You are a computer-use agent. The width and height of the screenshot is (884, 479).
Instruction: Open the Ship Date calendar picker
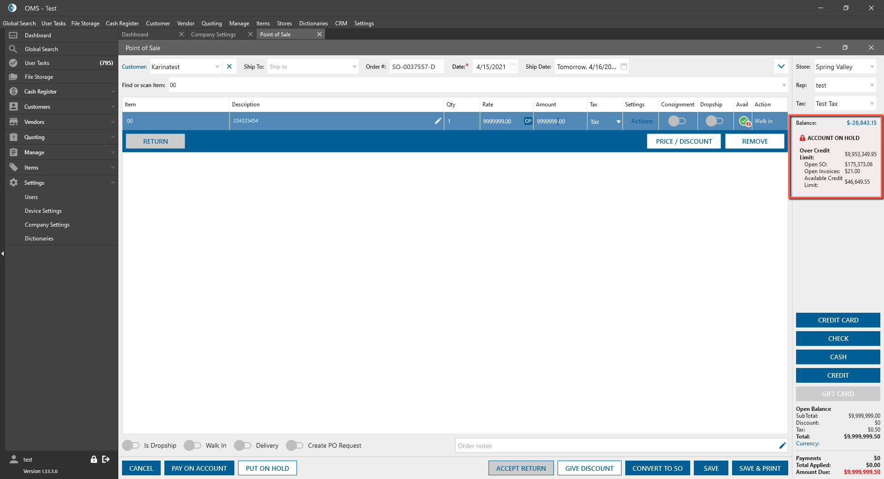tap(624, 67)
